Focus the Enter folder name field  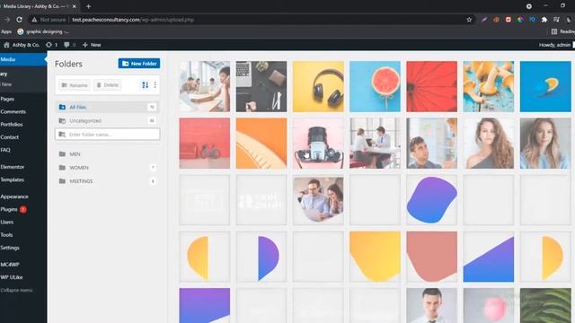(107, 135)
